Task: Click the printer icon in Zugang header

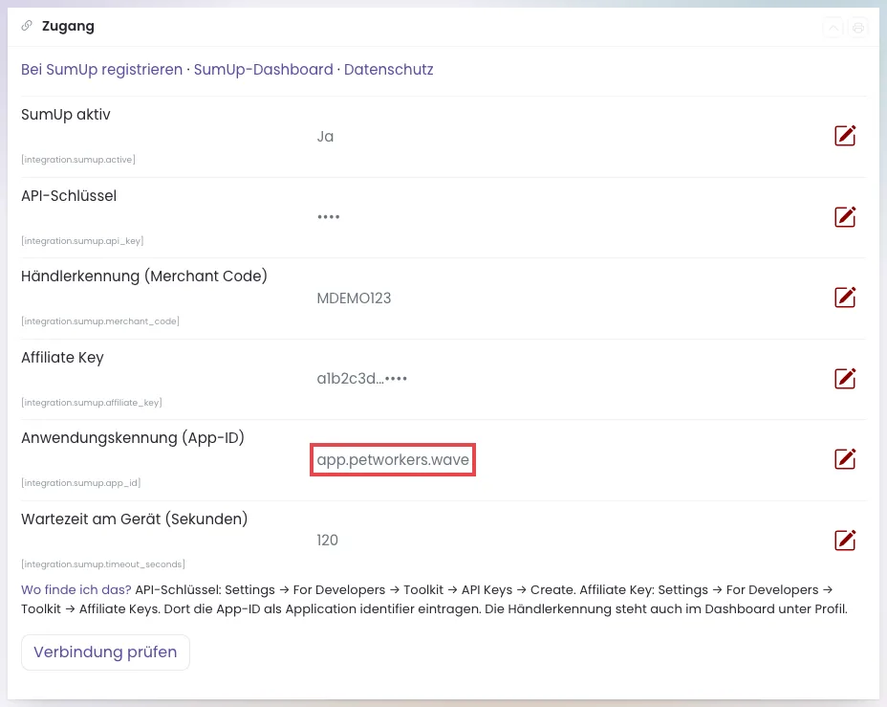Action: (858, 28)
